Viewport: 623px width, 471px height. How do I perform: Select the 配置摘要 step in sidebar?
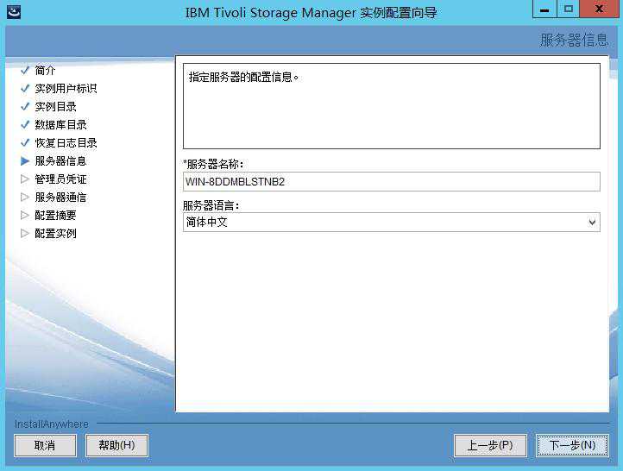[55, 215]
